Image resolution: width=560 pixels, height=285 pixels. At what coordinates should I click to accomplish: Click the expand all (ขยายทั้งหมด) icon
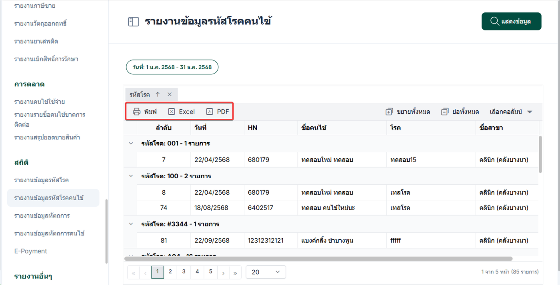click(x=389, y=112)
